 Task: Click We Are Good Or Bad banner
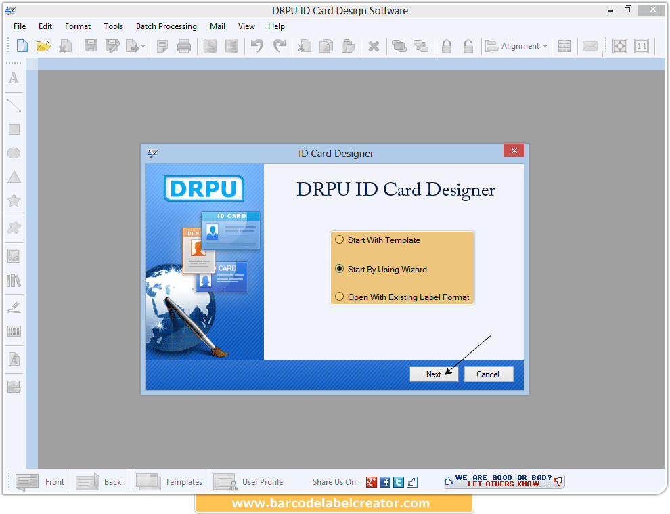point(504,481)
